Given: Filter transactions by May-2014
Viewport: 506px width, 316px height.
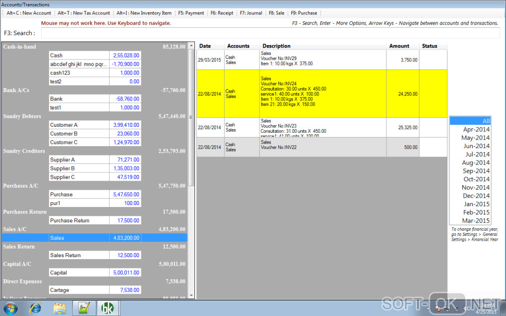Looking at the screenshot, I should pos(470,138).
